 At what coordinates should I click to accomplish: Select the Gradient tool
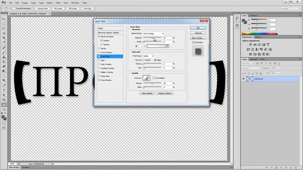point(4,71)
